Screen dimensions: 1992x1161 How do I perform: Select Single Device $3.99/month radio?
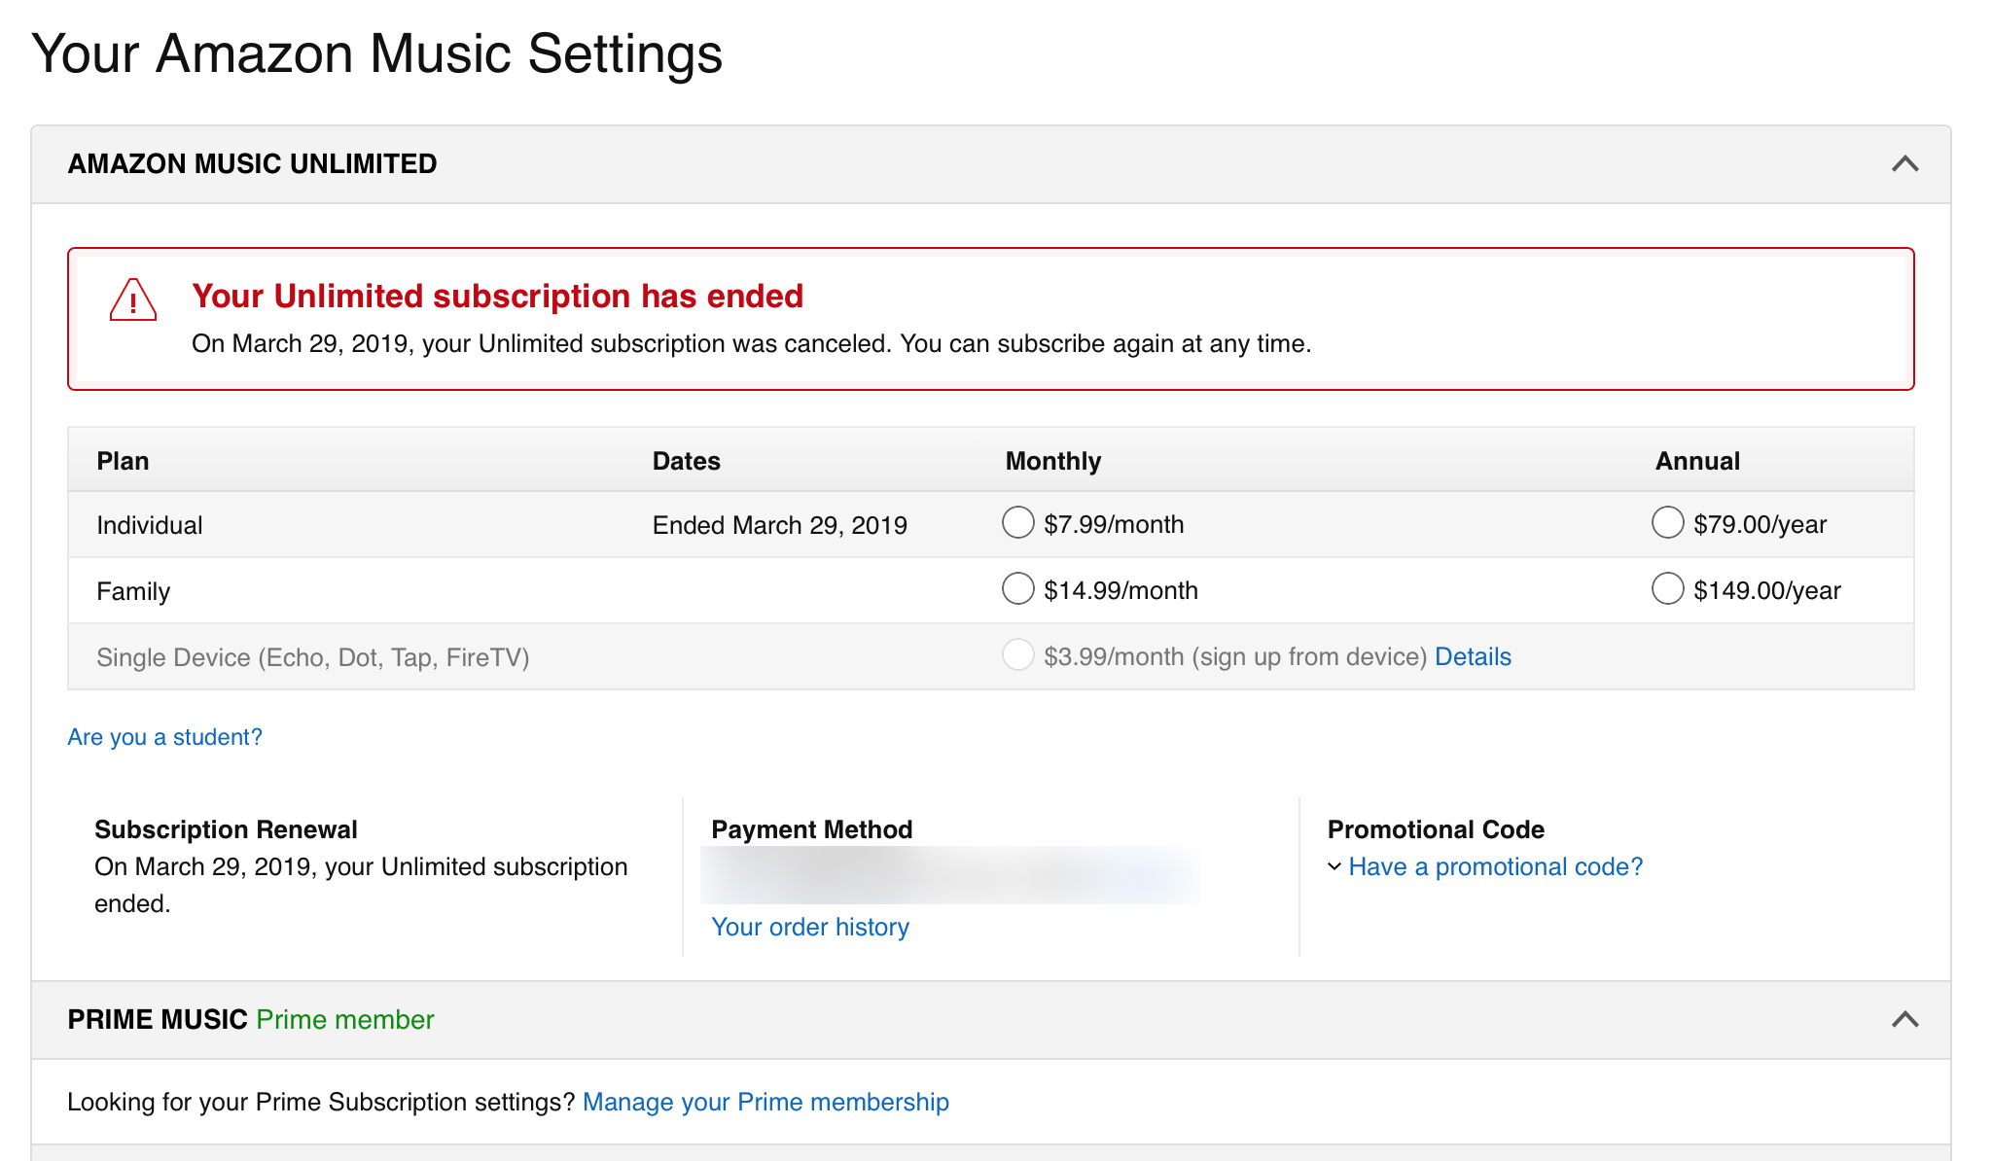click(1017, 654)
